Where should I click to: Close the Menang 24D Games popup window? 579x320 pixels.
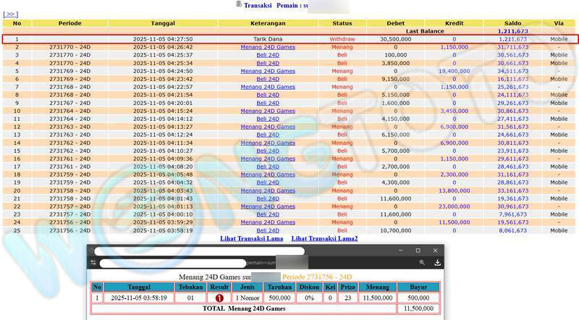point(435,250)
